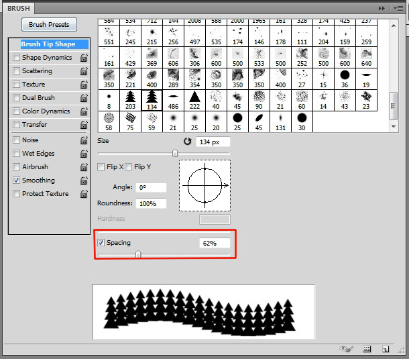Collapse panel with double-arrow icon
The image size is (409, 359).
[x=382, y=8]
